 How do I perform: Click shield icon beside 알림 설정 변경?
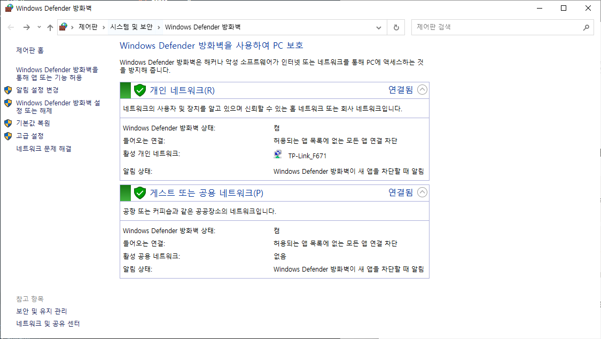[8, 90]
